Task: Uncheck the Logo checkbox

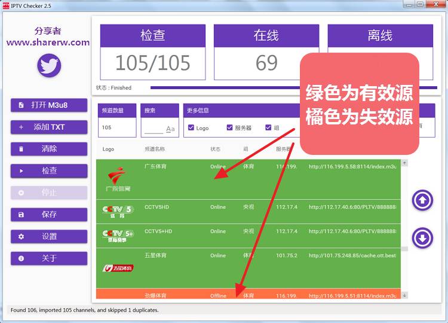Action: point(191,127)
